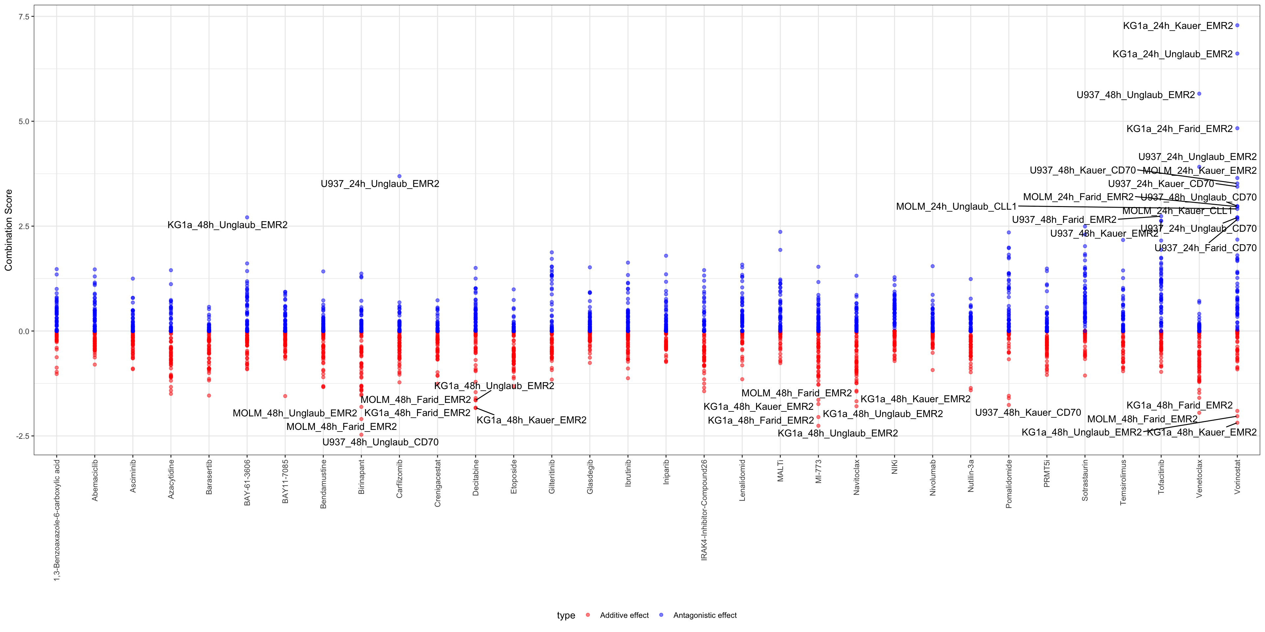Click the KG1a_24h_Kauer_EMR2 data point
Viewport: 1265px width, 632px height.
pyautogui.click(x=1237, y=26)
